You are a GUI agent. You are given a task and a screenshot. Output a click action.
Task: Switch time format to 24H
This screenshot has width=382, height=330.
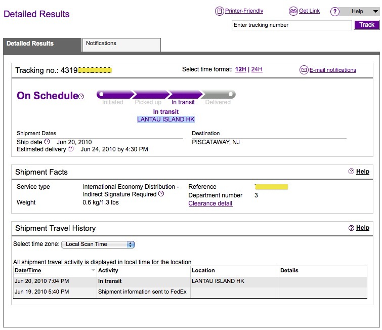tap(257, 69)
